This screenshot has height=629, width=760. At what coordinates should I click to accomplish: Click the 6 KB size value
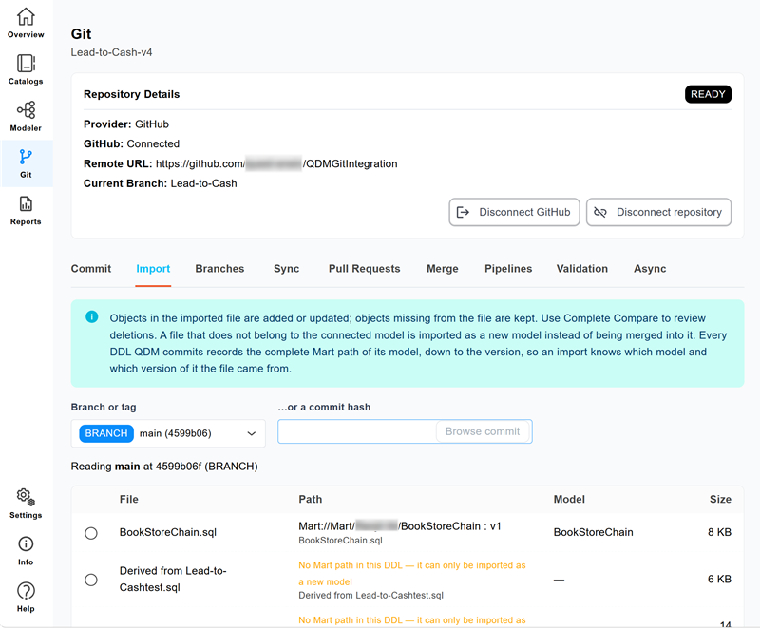click(719, 579)
